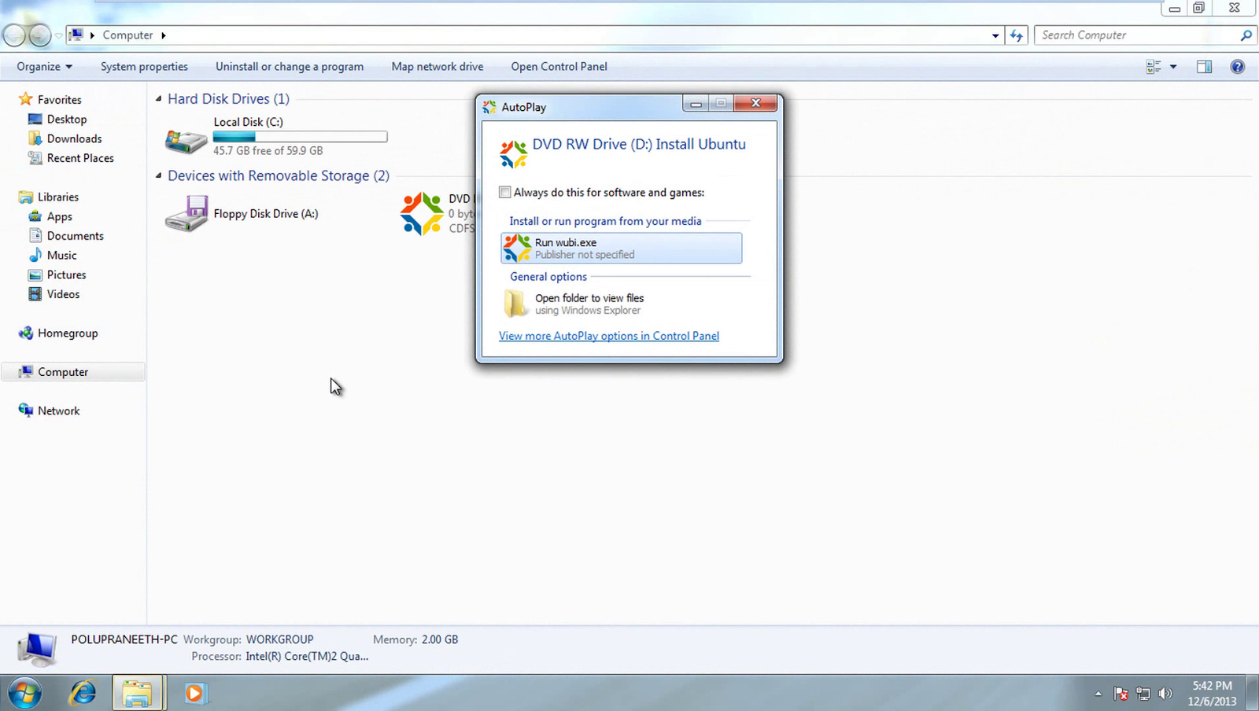The image size is (1259, 711).
Task: Click the Forward navigation arrow
Action: point(39,35)
